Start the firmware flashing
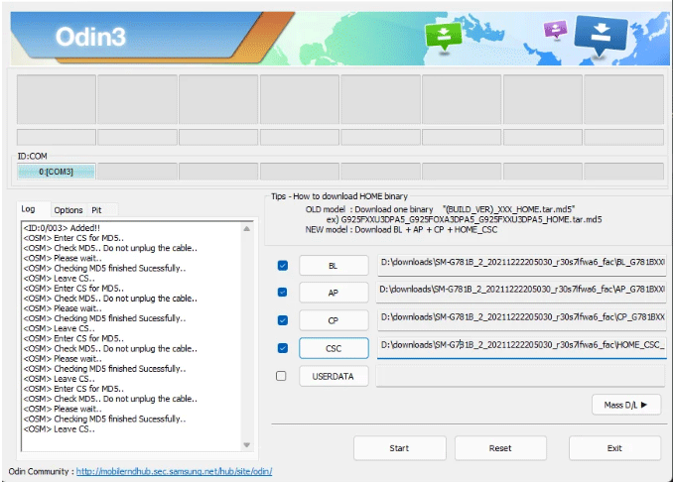Image resolution: width=674 pixels, height=482 pixels. tap(399, 448)
